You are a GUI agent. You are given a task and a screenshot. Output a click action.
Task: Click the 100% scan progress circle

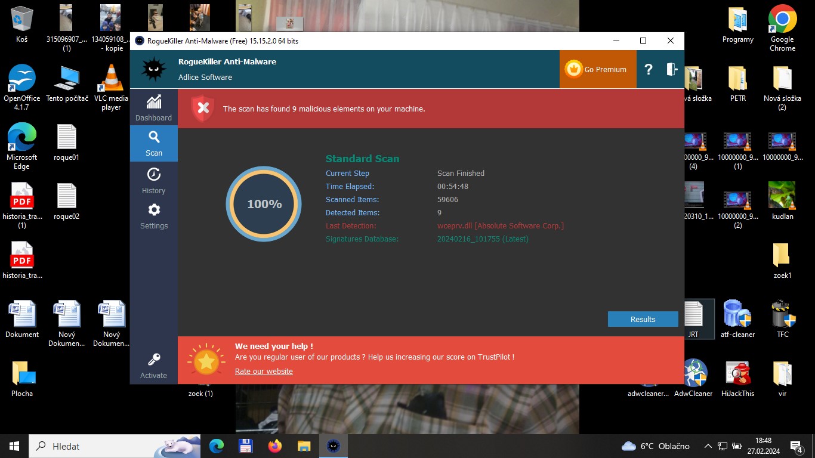tap(264, 204)
